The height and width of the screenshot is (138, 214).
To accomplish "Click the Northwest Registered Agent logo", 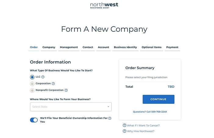I will 104,5.
